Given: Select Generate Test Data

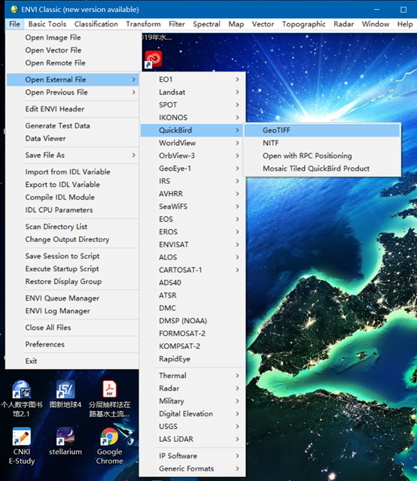Looking at the screenshot, I should point(73,126).
